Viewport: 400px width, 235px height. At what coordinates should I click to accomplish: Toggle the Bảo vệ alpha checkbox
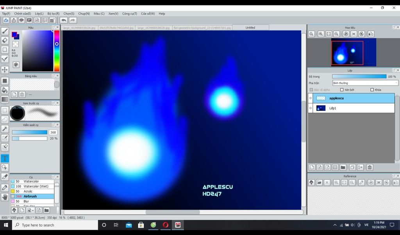311,90
